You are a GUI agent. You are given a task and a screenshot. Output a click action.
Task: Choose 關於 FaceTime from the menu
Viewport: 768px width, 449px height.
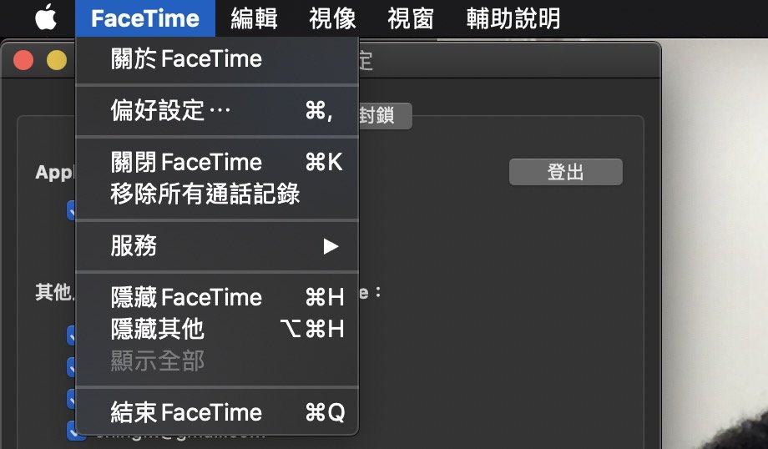186,59
